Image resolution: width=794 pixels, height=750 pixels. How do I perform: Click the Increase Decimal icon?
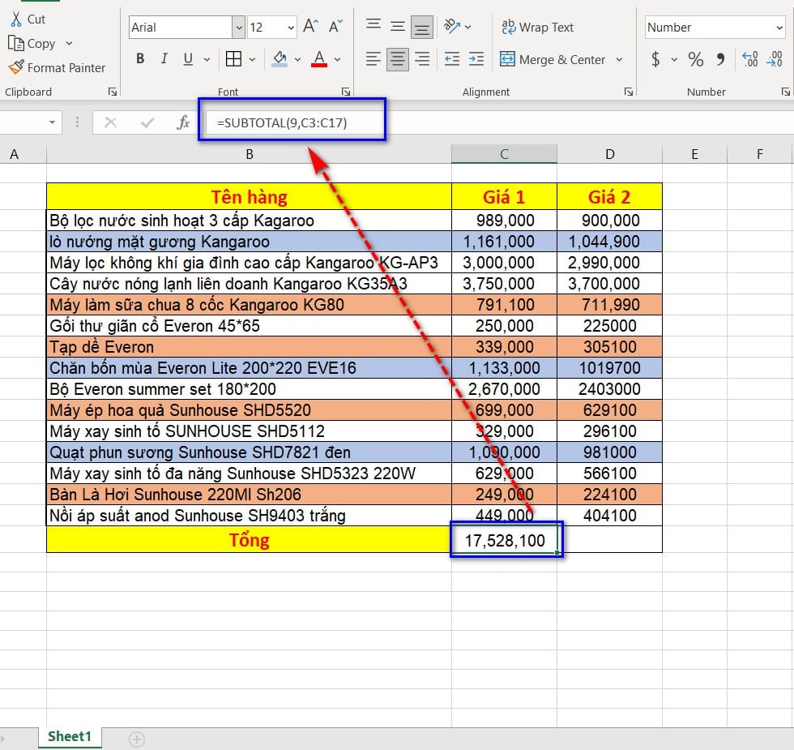click(750, 59)
